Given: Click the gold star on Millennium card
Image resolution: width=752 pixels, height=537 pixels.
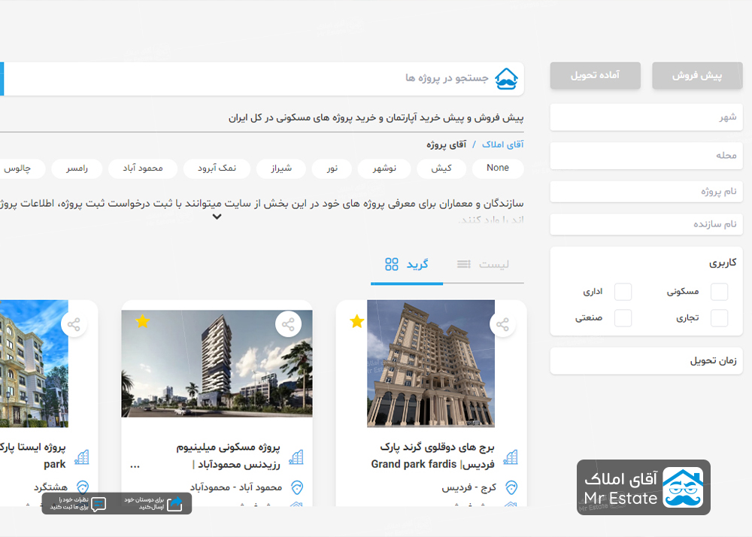Looking at the screenshot, I should point(142,321).
